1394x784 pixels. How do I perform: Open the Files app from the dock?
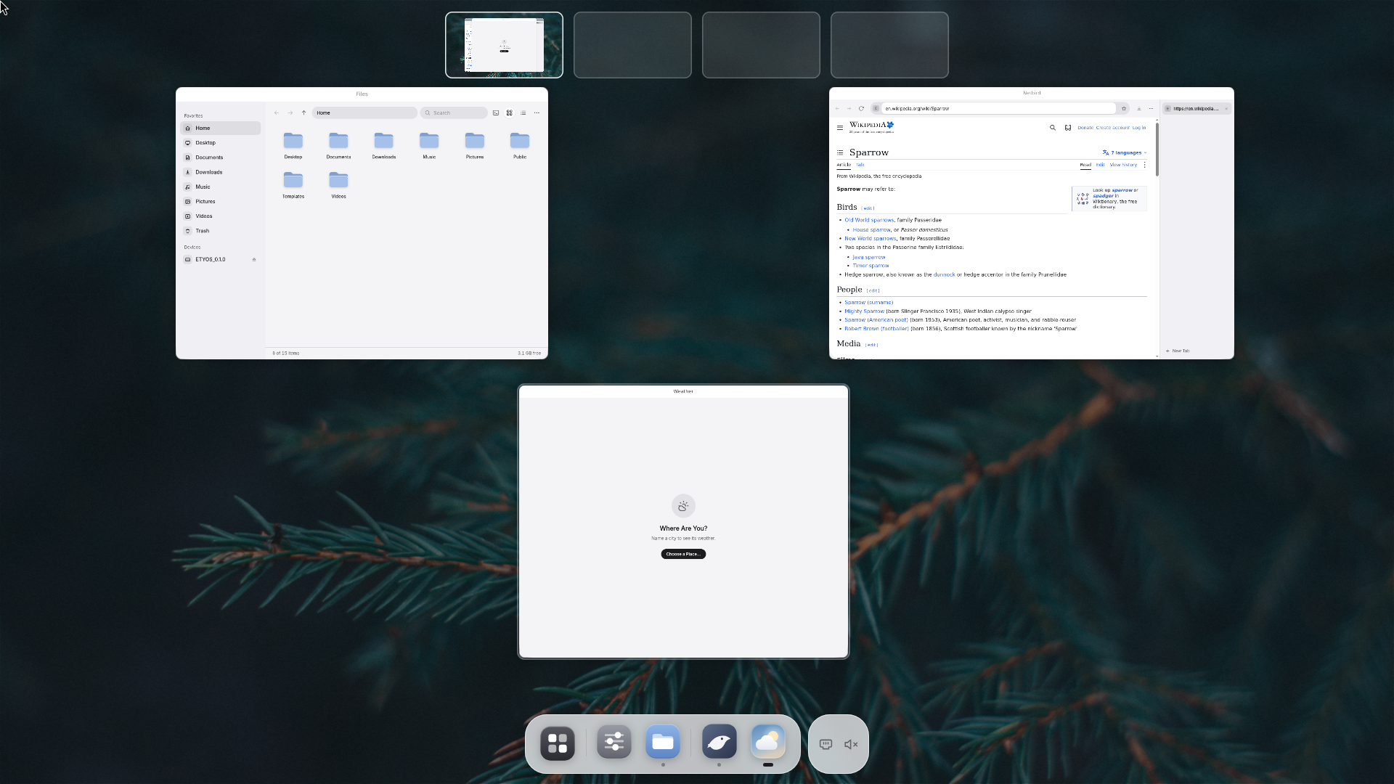[x=663, y=742]
